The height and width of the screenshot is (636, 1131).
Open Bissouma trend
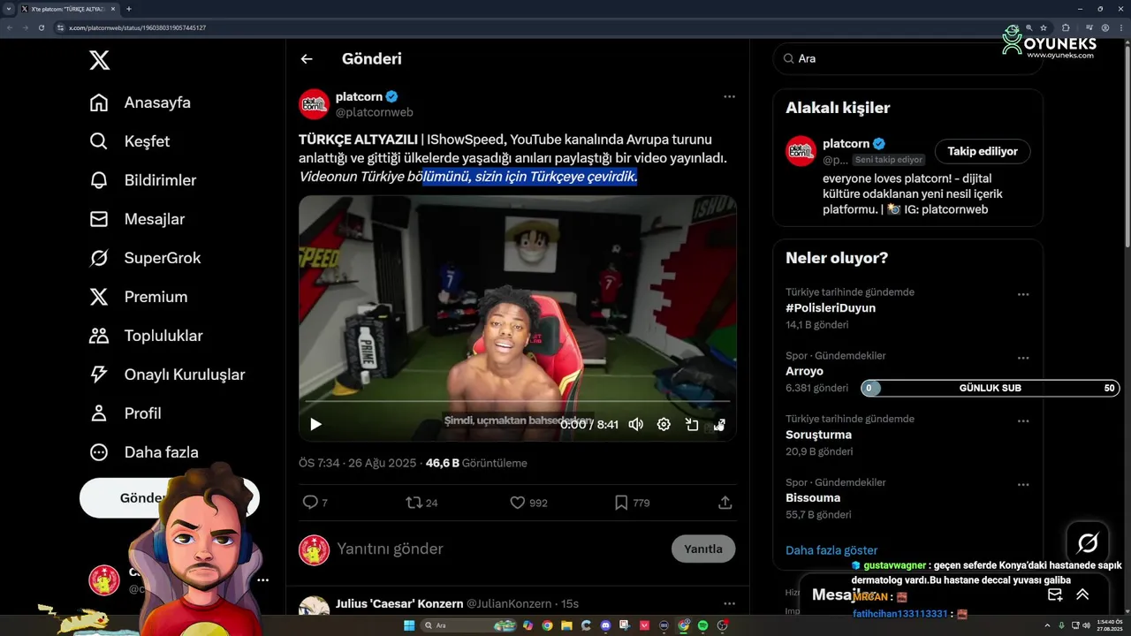coord(813,498)
